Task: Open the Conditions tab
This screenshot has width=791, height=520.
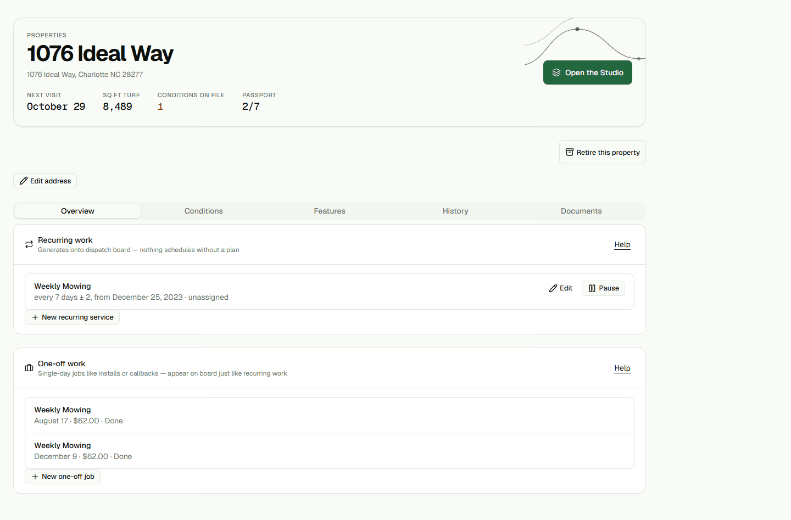Action: 204,211
